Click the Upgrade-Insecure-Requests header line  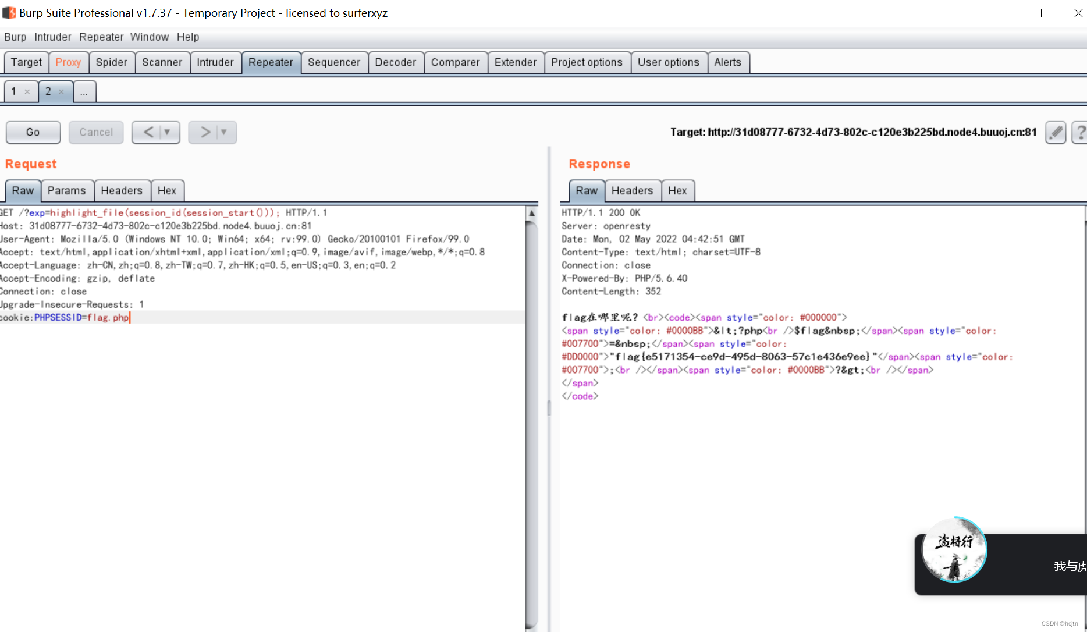[72, 304]
